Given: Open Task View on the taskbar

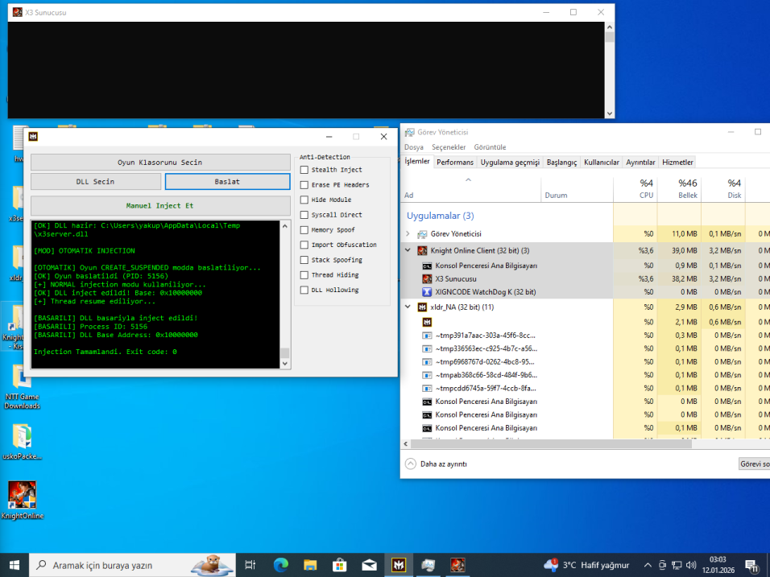Looking at the screenshot, I should (250, 565).
